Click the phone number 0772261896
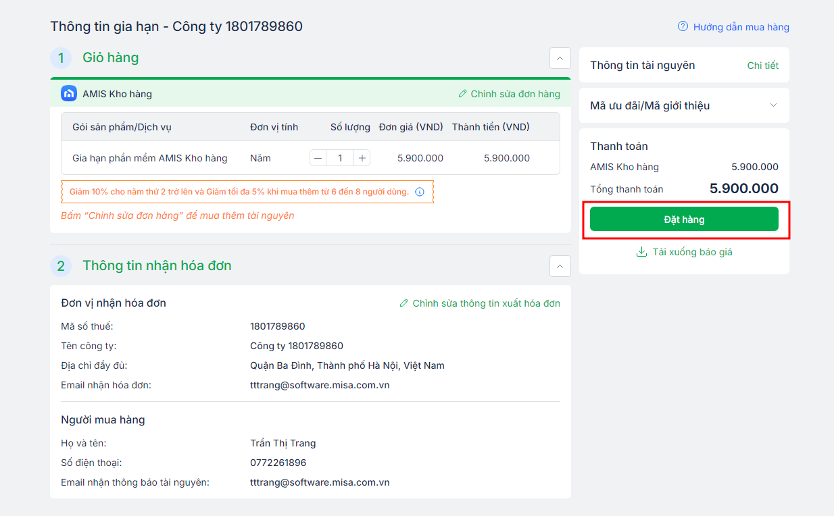The image size is (834, 516). point(278,463)
